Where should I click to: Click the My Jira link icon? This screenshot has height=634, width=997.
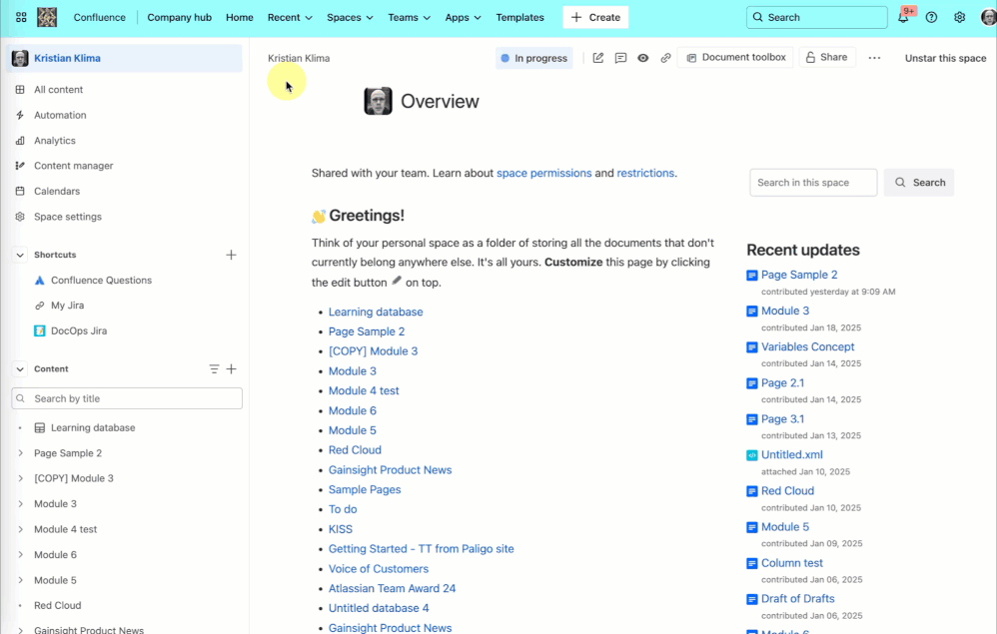pyautogui.click(x=39, y=306)
